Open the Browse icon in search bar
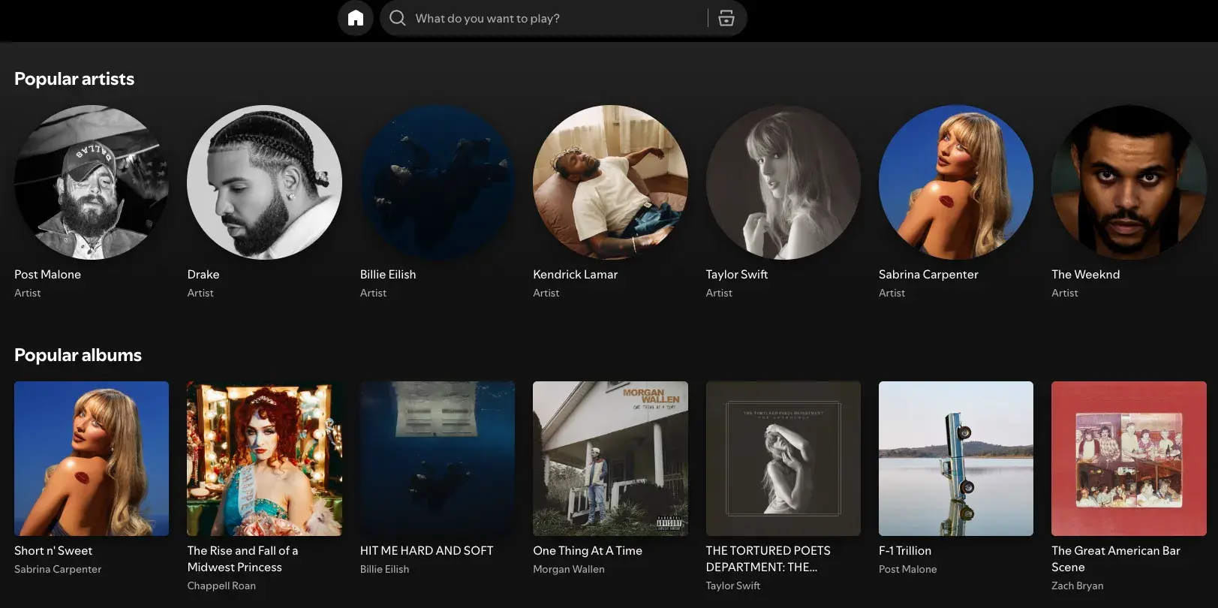Viewport: 1218px width, 608px height. [x=726, y=18]
